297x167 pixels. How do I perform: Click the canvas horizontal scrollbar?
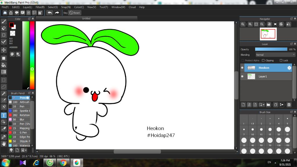137,151
